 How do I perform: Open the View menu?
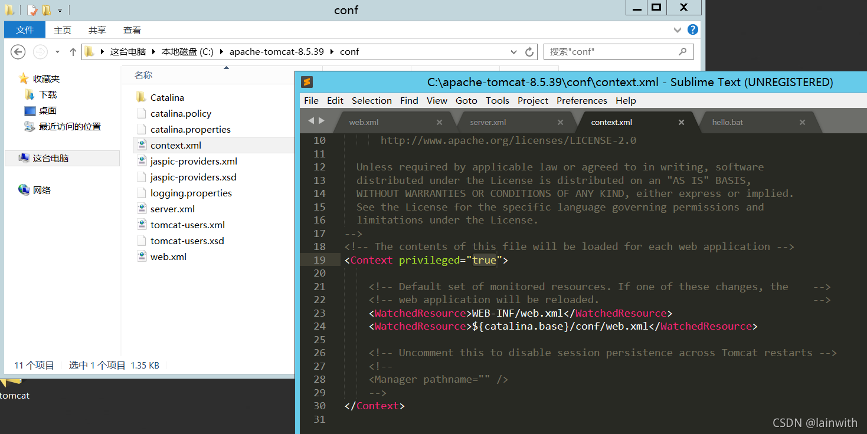coord(437,100)
